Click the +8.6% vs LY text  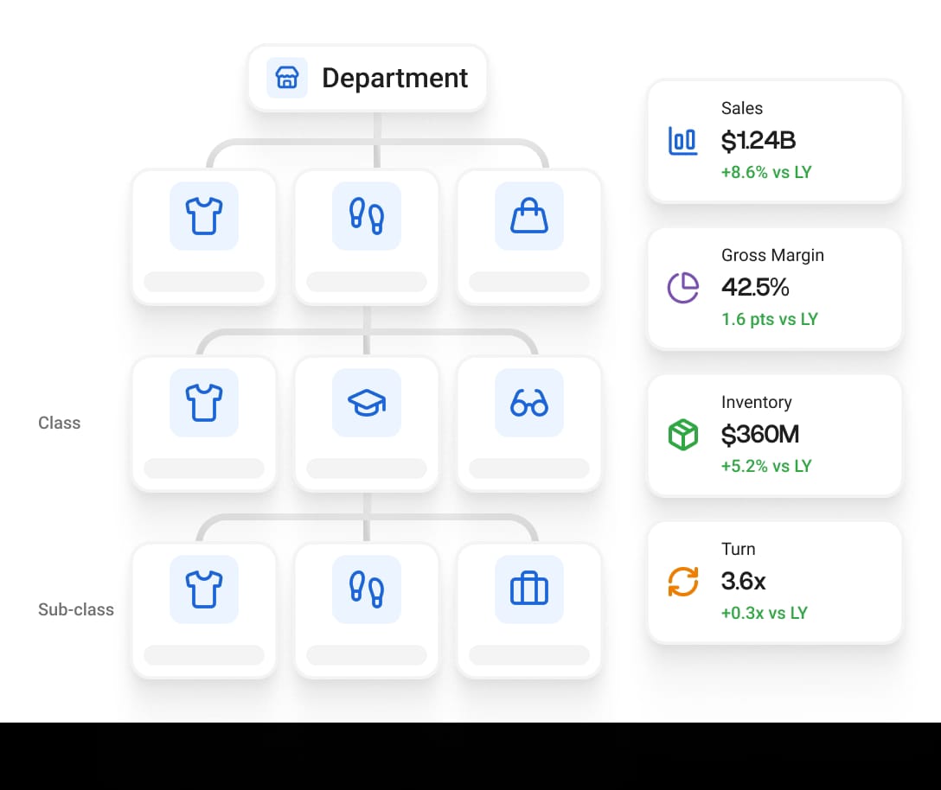point(766,172)
